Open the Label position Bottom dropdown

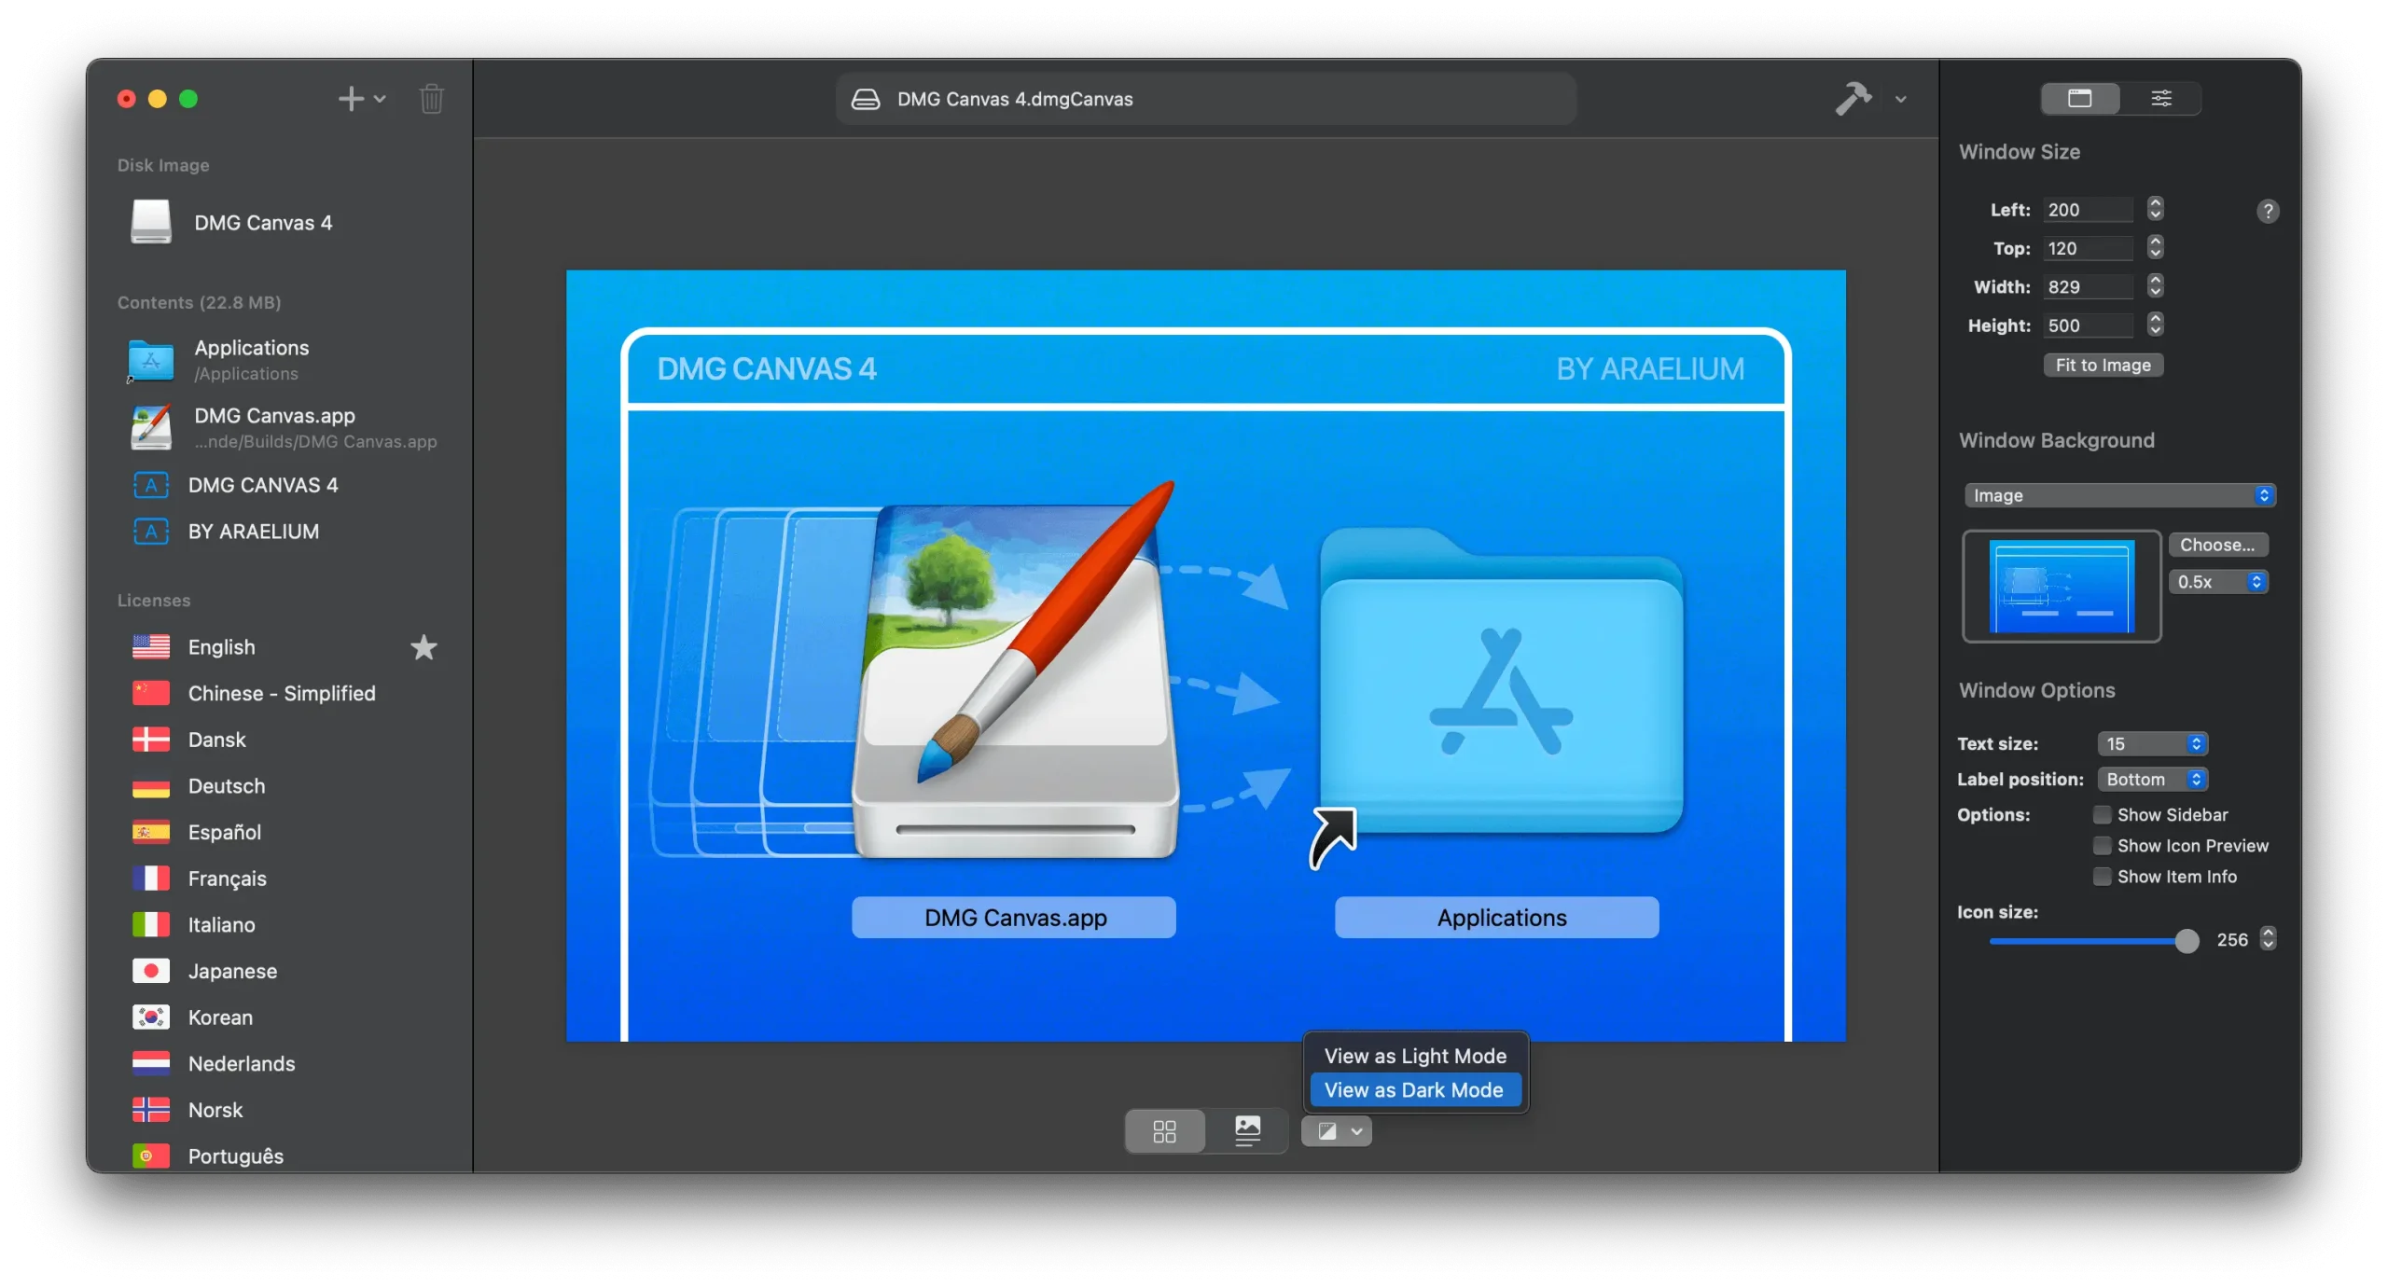point(2152,780)
